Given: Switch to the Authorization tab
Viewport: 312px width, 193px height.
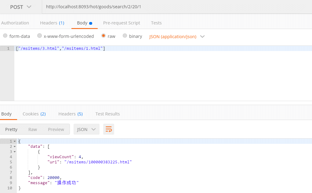Looking at the screenshot, I should click(x=15, y=23).
